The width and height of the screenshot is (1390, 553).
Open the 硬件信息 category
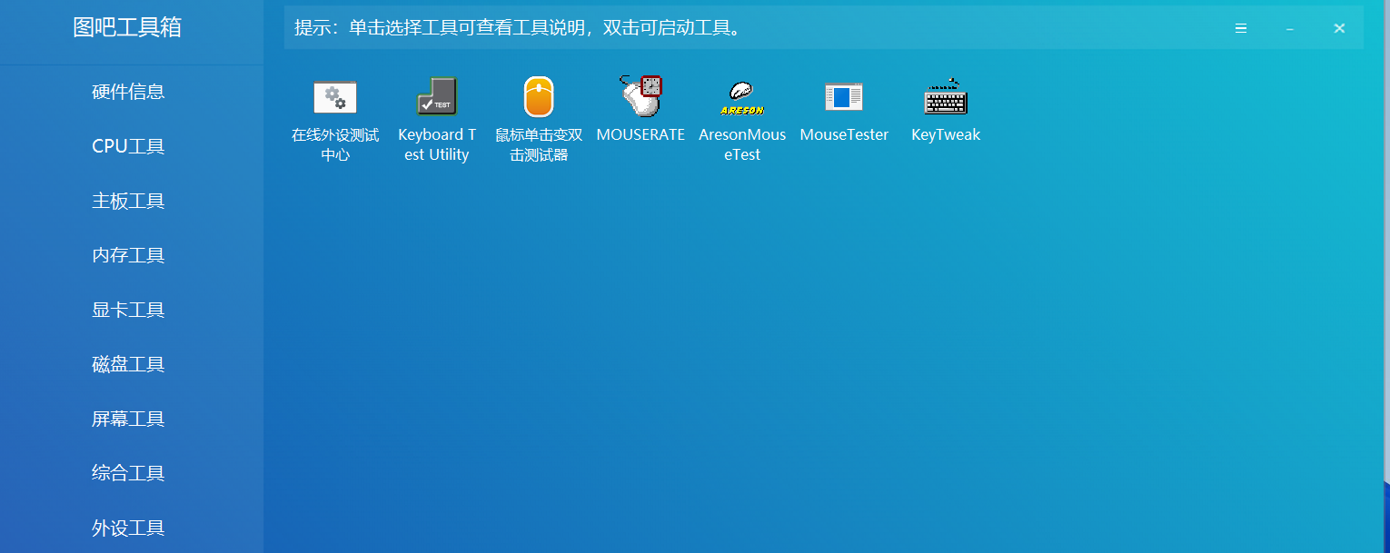pyautogui.click(x=128, y=92)
